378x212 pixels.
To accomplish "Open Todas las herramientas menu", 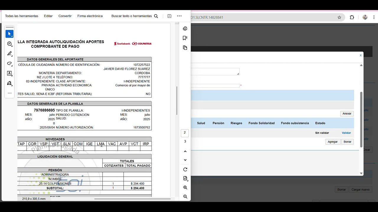I will coord(22,16).
